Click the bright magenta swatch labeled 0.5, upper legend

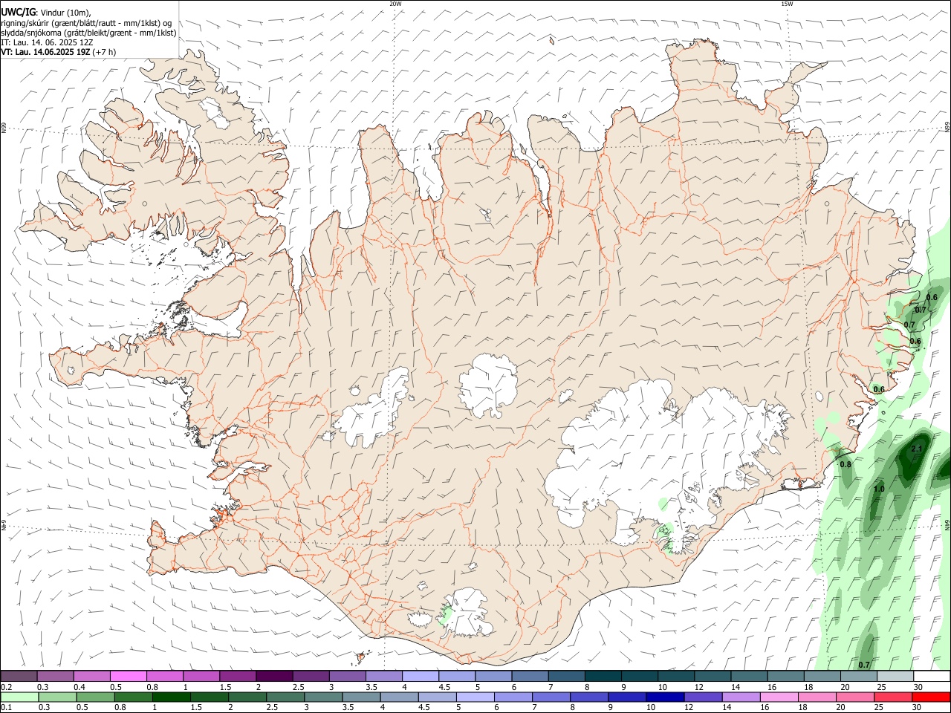[128, 676]
